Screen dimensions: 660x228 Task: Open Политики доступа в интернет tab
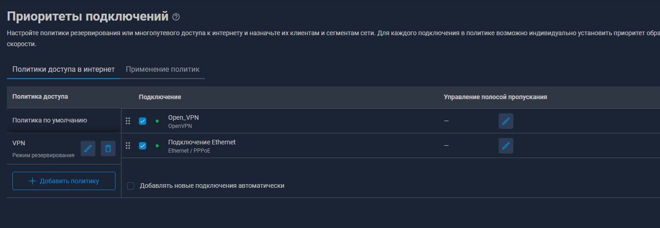tap(64, 69)
